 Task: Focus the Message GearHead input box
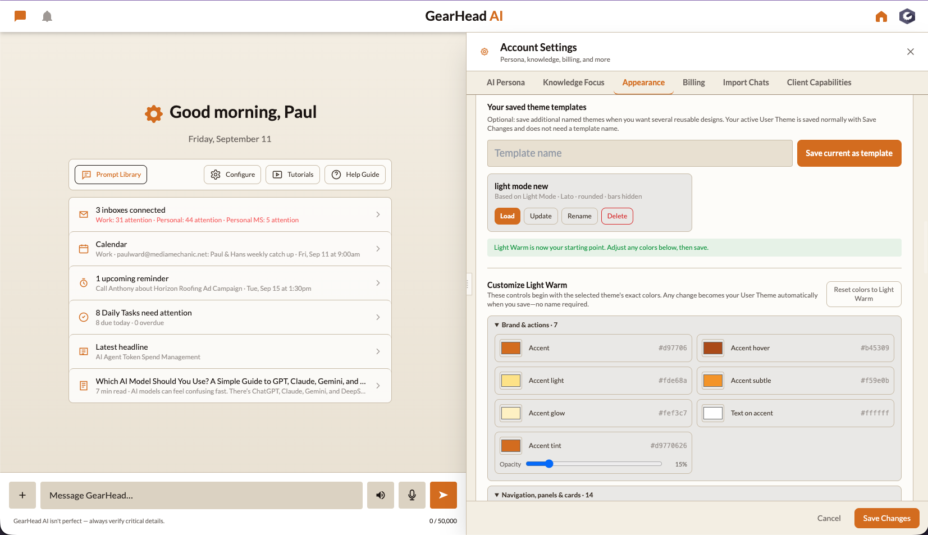pos(202,495)
